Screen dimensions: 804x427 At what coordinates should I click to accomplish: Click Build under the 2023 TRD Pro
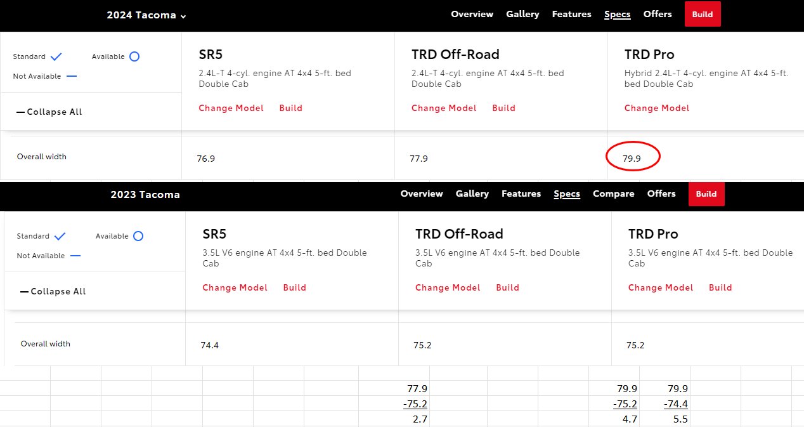click(x=720, y=287)
